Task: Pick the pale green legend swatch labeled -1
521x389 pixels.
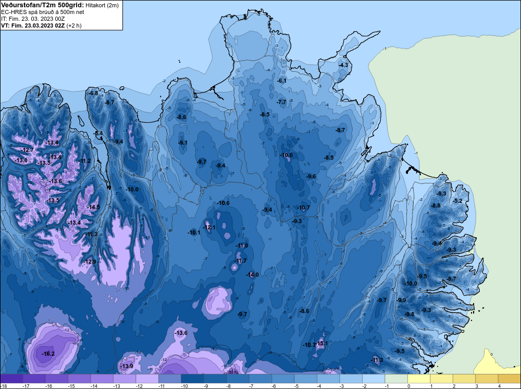Action: pos(396,379)
